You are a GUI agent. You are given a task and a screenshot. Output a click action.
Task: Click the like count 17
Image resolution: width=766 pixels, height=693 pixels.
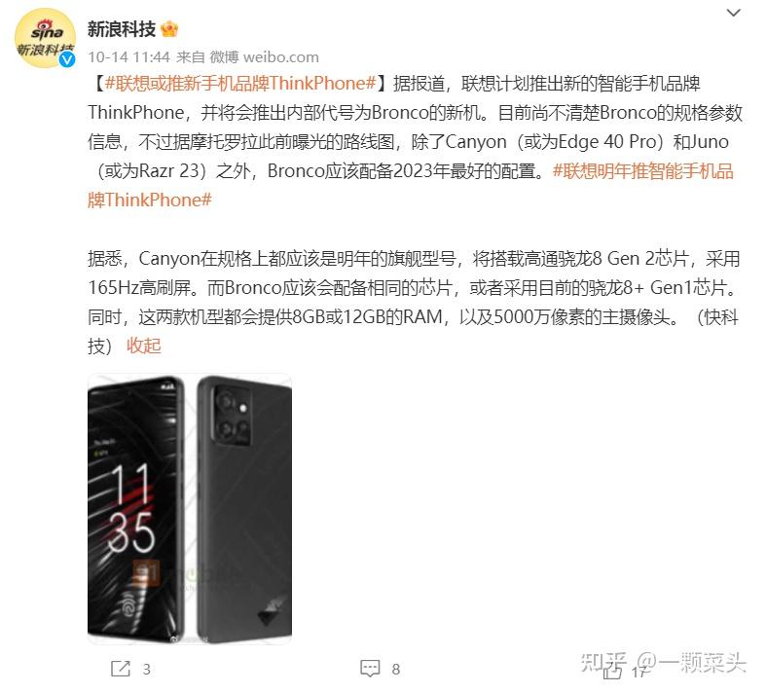point(638,672)
